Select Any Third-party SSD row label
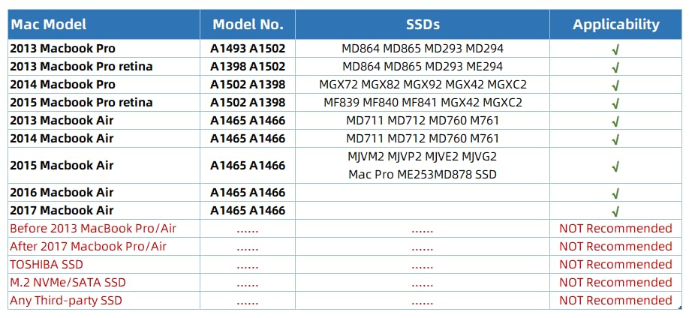This screenshot has height=318, width=692. [x=65, y=301]
